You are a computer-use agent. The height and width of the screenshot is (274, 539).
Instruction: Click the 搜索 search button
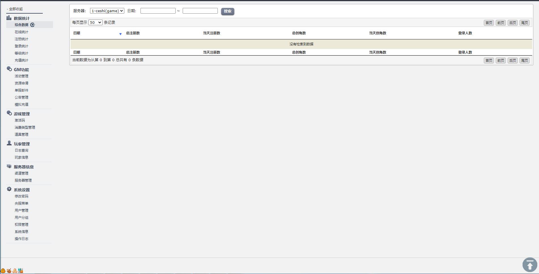(227, 11)
